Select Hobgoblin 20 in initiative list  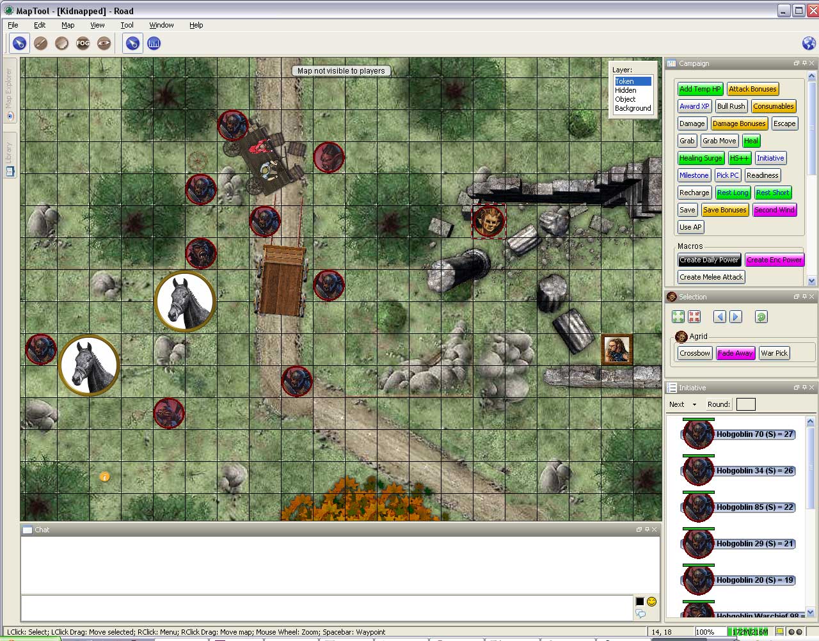[x=739, y=580]
